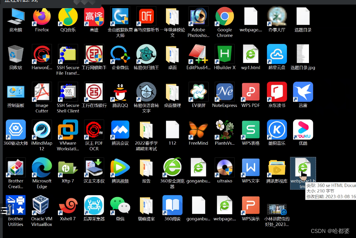Select the 腾讯影视库 folder icon
This screenshot has height=238, width=356.
pos(277,167)
